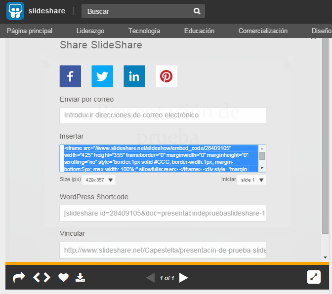Open the Diseño category

322,31
